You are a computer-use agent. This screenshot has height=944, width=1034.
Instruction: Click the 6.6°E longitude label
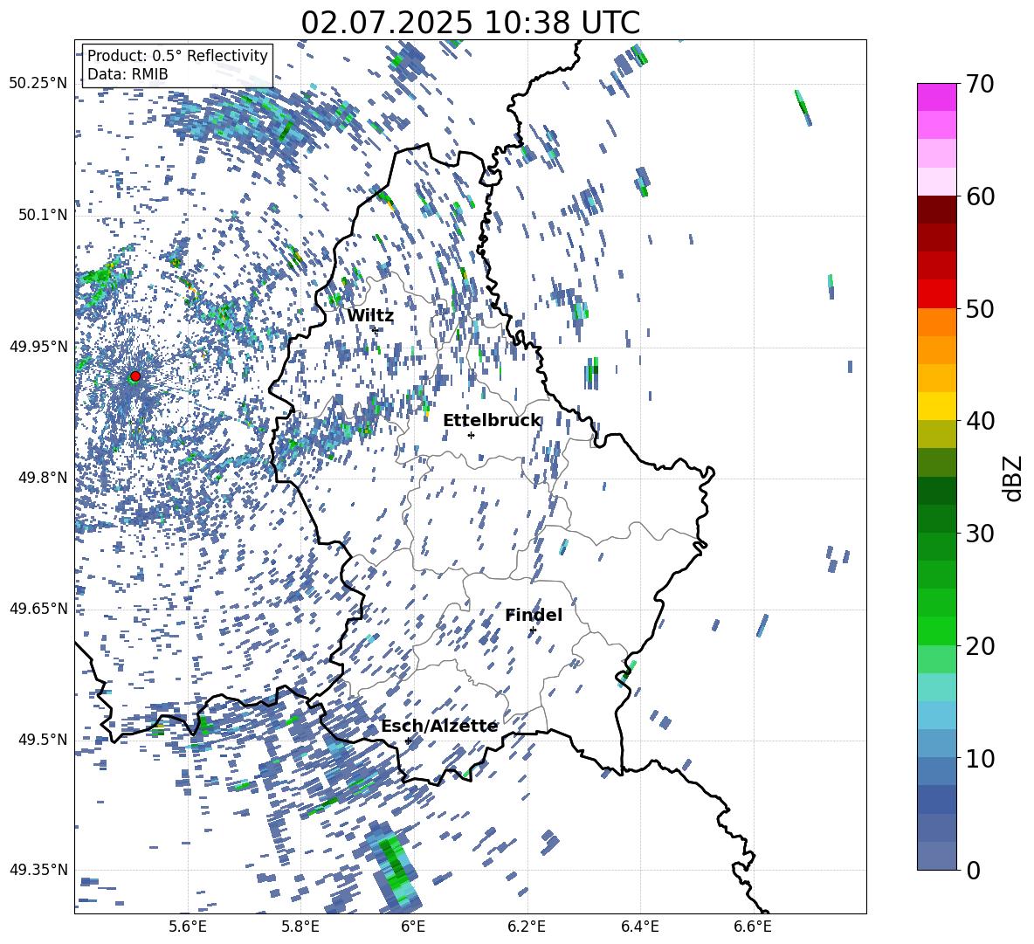tap(753, 927)
